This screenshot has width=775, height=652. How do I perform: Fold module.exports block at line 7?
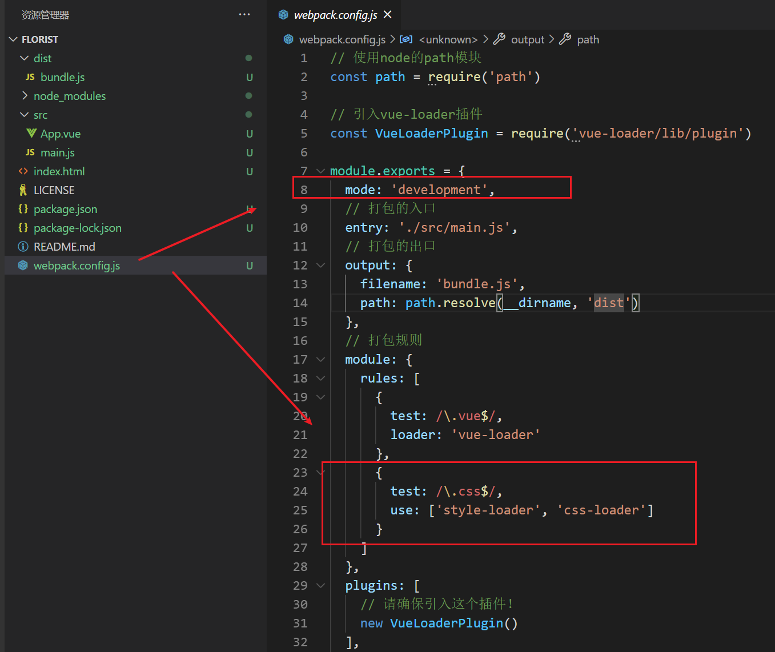pyautogui.click(x=320, y=171)
